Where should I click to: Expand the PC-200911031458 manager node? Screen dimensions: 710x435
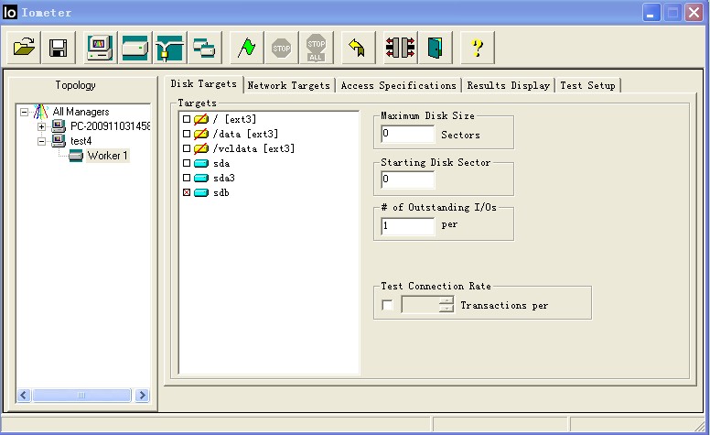click(x=41, y=126)
